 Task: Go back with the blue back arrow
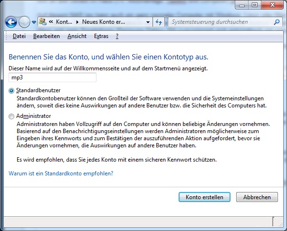pos(11,22)
